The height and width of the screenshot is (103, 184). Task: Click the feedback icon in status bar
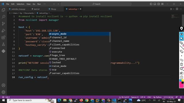pyautogui.click(x=177, y=97)
